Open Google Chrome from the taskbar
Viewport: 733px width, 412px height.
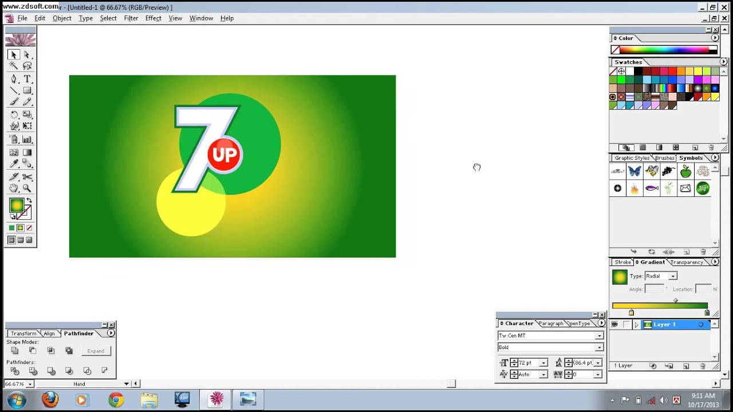tap(116, 399)
